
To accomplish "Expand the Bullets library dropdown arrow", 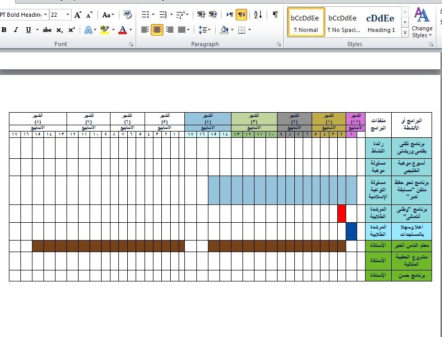I will pyautogui.click(x=153, y=14).
